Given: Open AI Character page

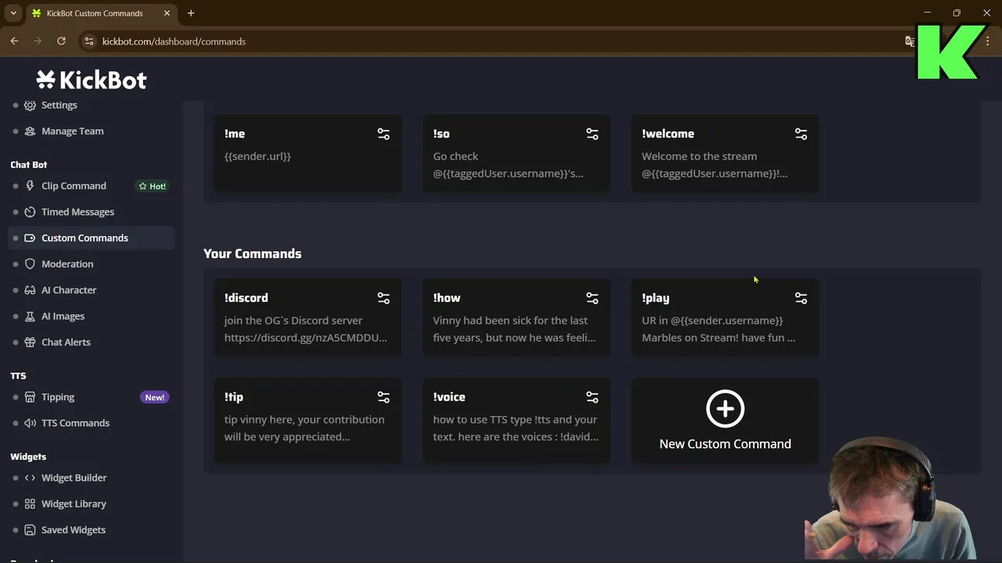Looking at the screenshot, I should pos(69,290).
